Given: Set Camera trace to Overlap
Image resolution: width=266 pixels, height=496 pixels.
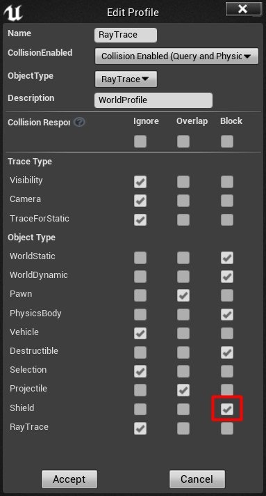Looking at the screenshot, I should pyautogui.click(x=183, y=201).
